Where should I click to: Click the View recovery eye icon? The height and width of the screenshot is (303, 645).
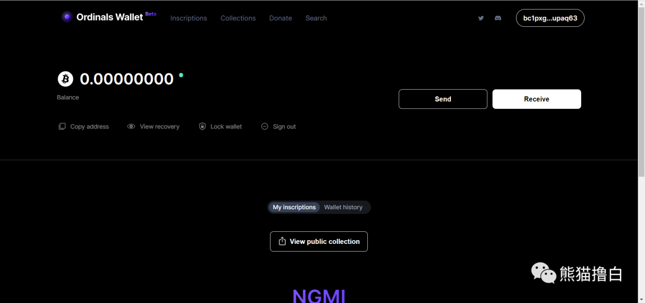pos(131,127)
